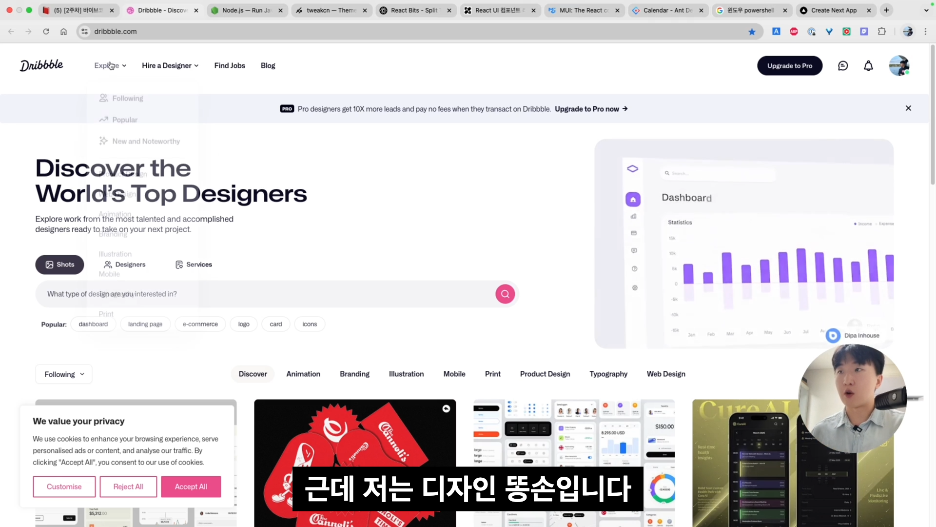Open the Explore dropdown menu
The height and width of the screenshot is (527, 936).
[x=110, y=65]
